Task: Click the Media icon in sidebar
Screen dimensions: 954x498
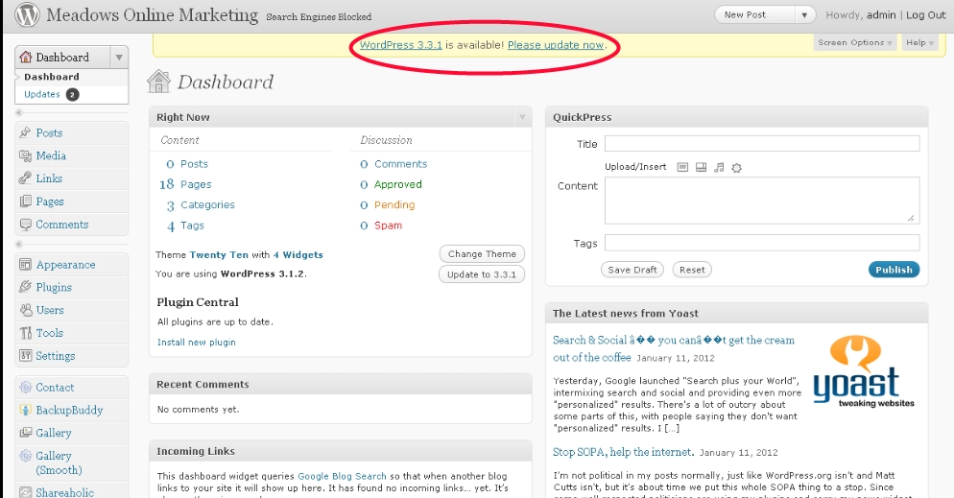Action: tap(25, 155)
